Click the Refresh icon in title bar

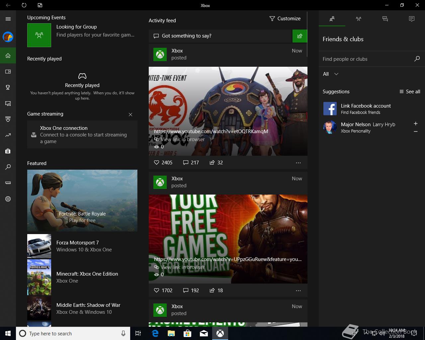(x=24, y=5)
